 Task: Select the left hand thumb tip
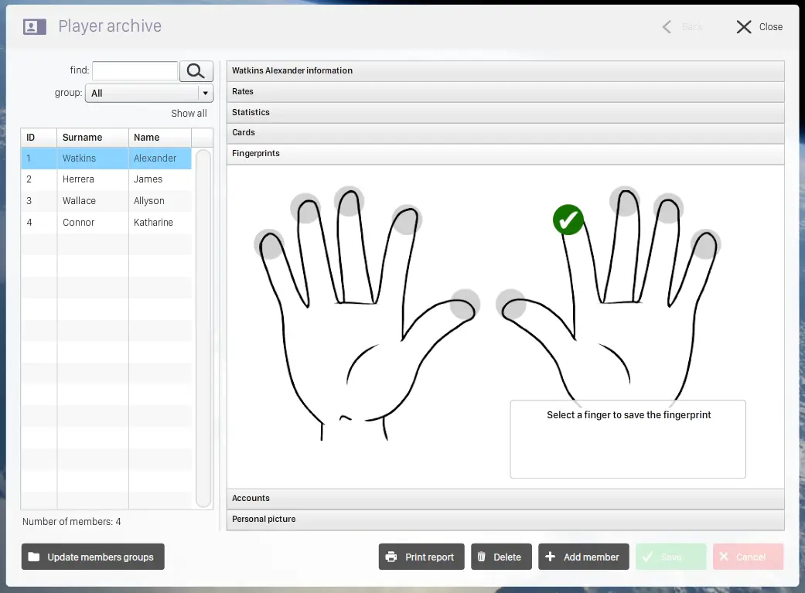[465, 304]
